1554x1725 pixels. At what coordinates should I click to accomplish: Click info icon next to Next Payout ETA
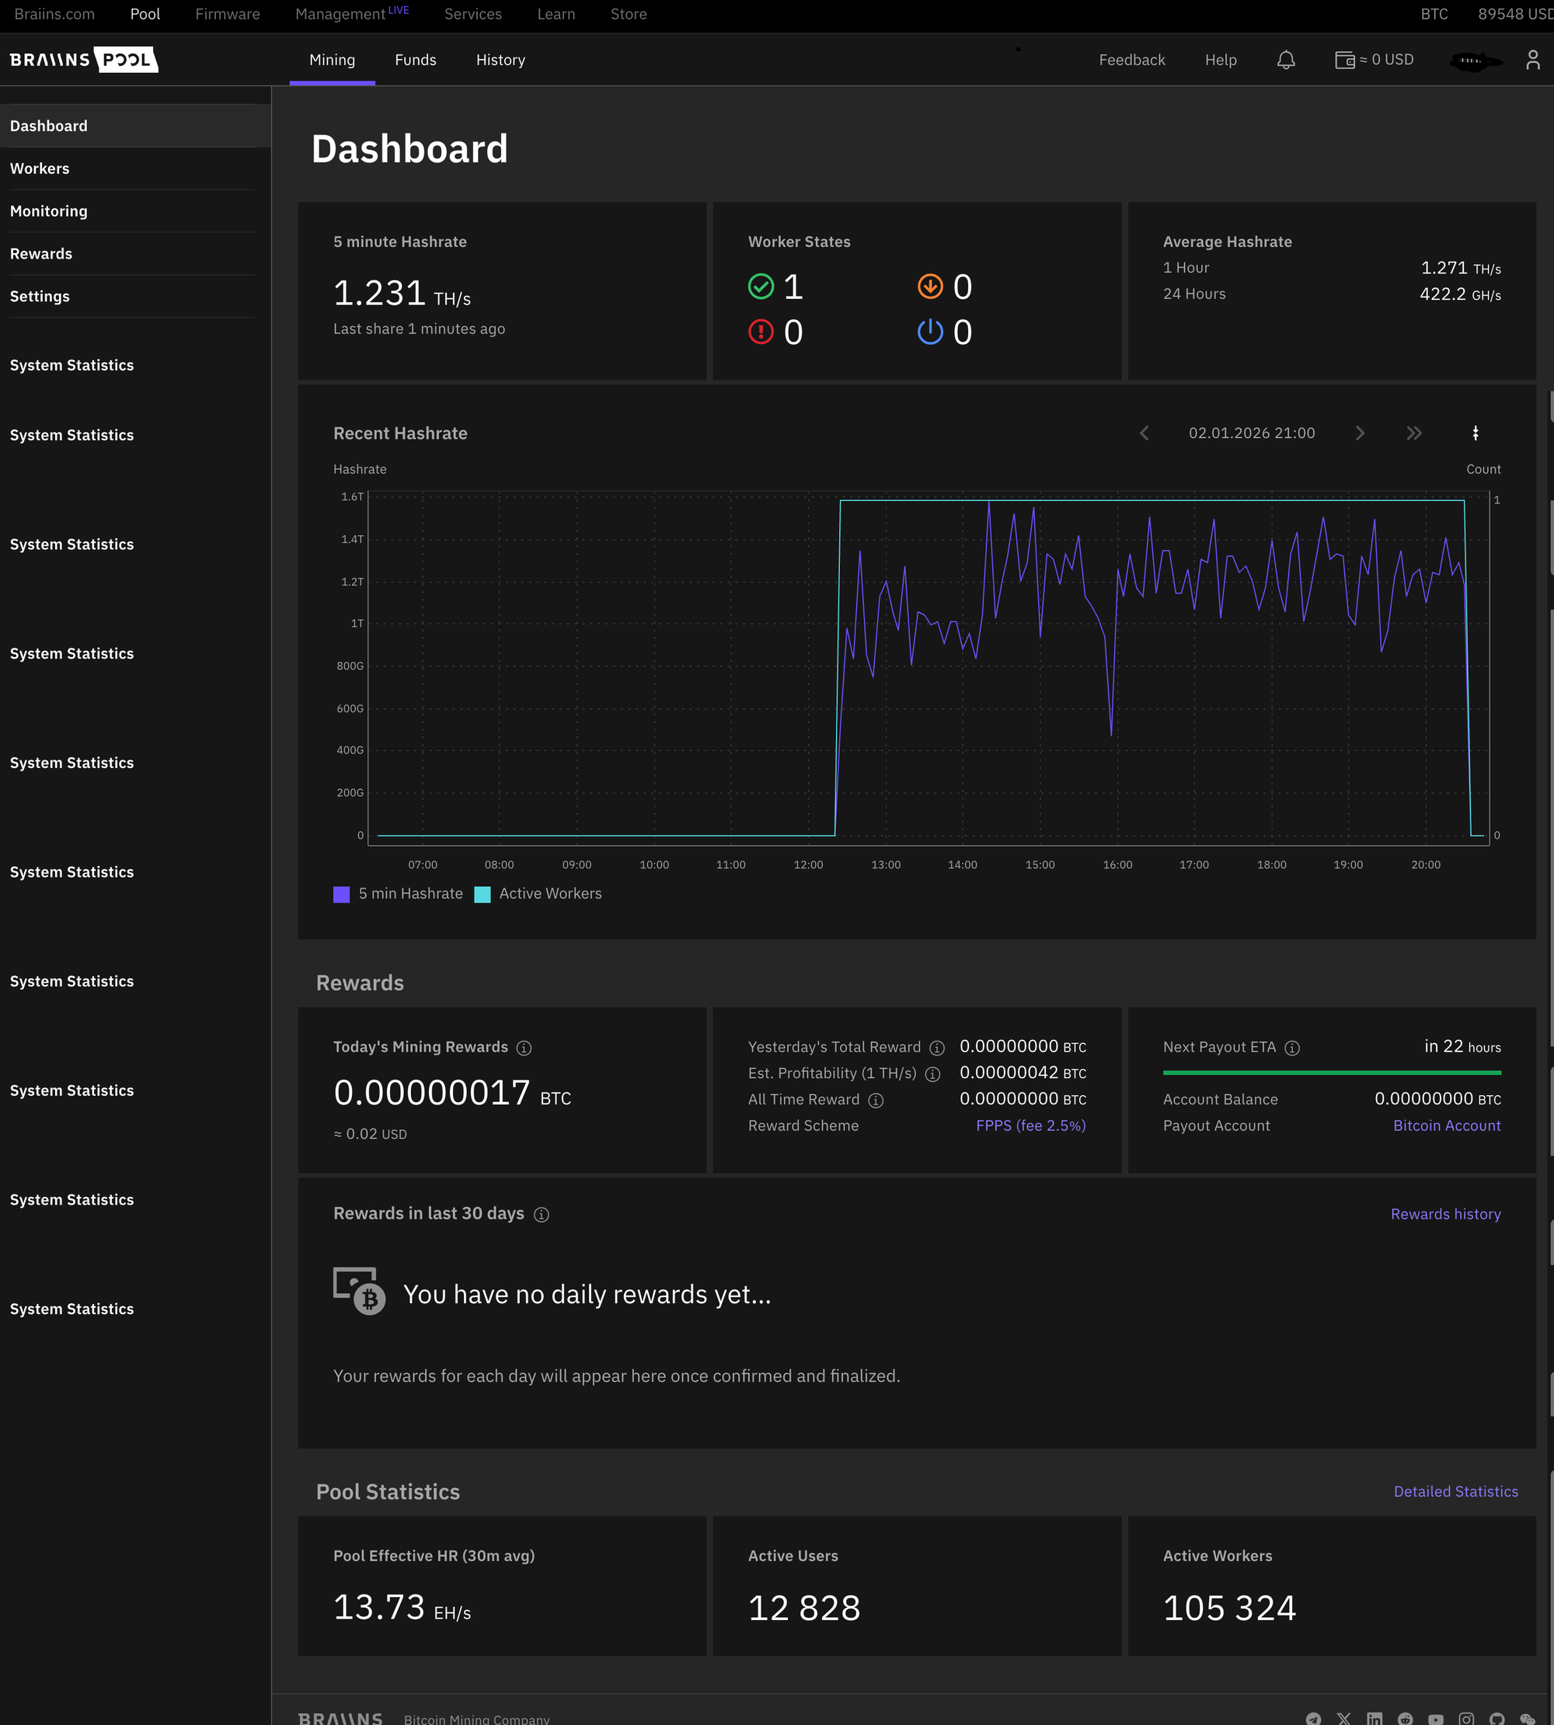1292,1049
